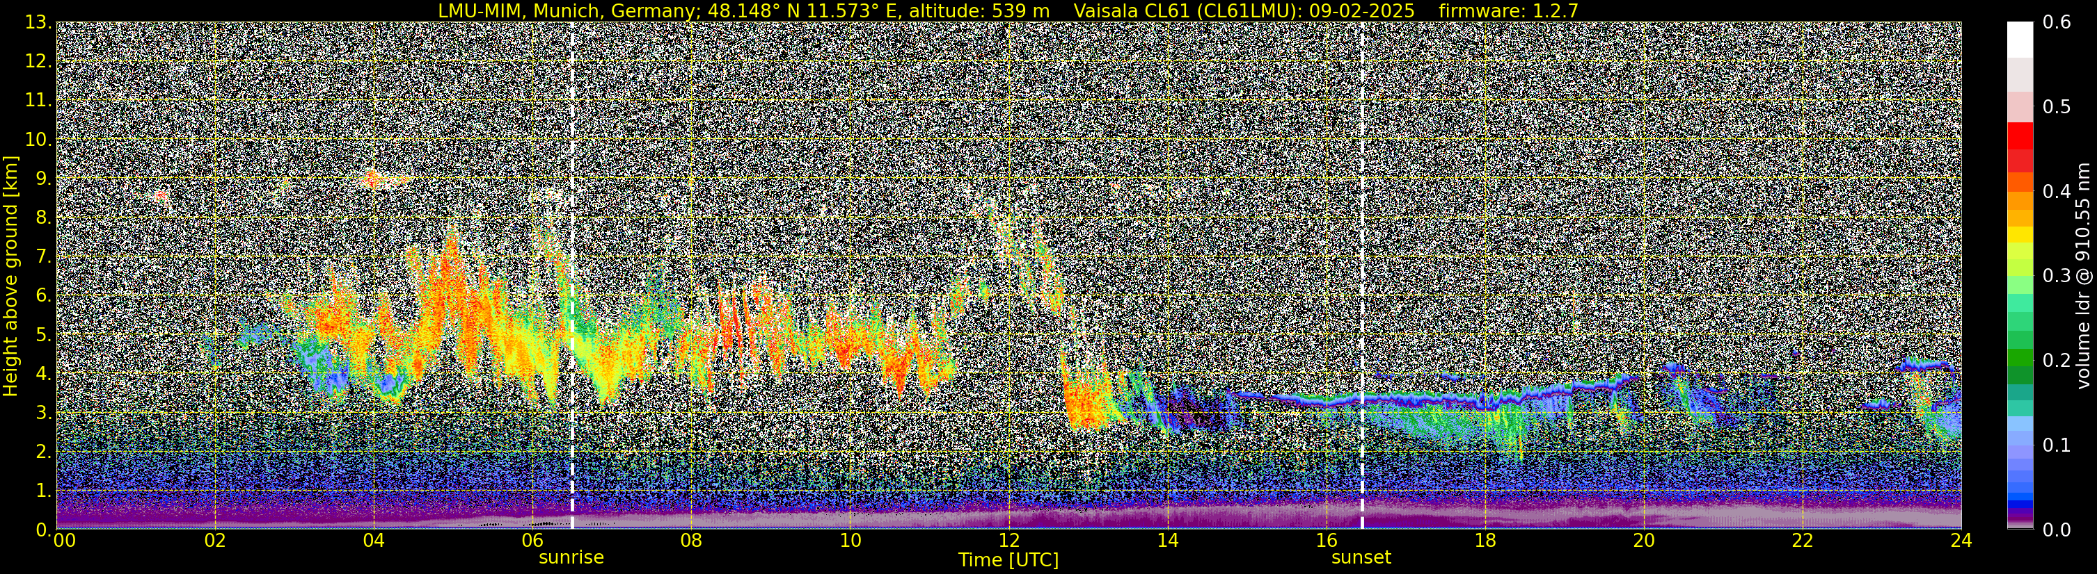This screenshot has width=2097, height=574.
Task: Click the y-axis tick label '3.'
Action: click(43, 413)
